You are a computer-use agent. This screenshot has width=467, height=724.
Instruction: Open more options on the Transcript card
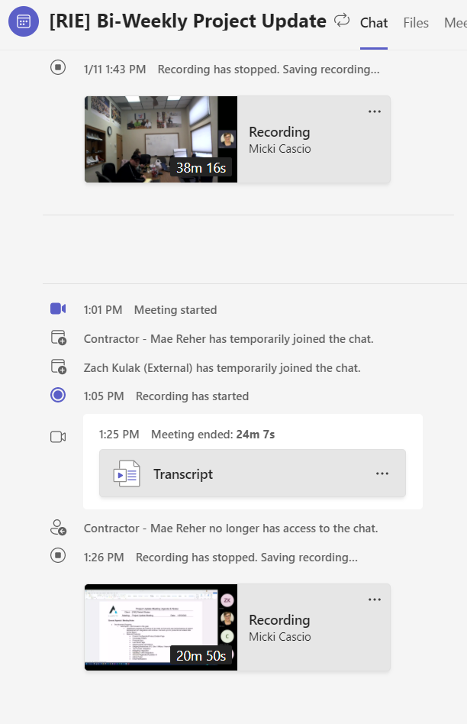[382, 474]
